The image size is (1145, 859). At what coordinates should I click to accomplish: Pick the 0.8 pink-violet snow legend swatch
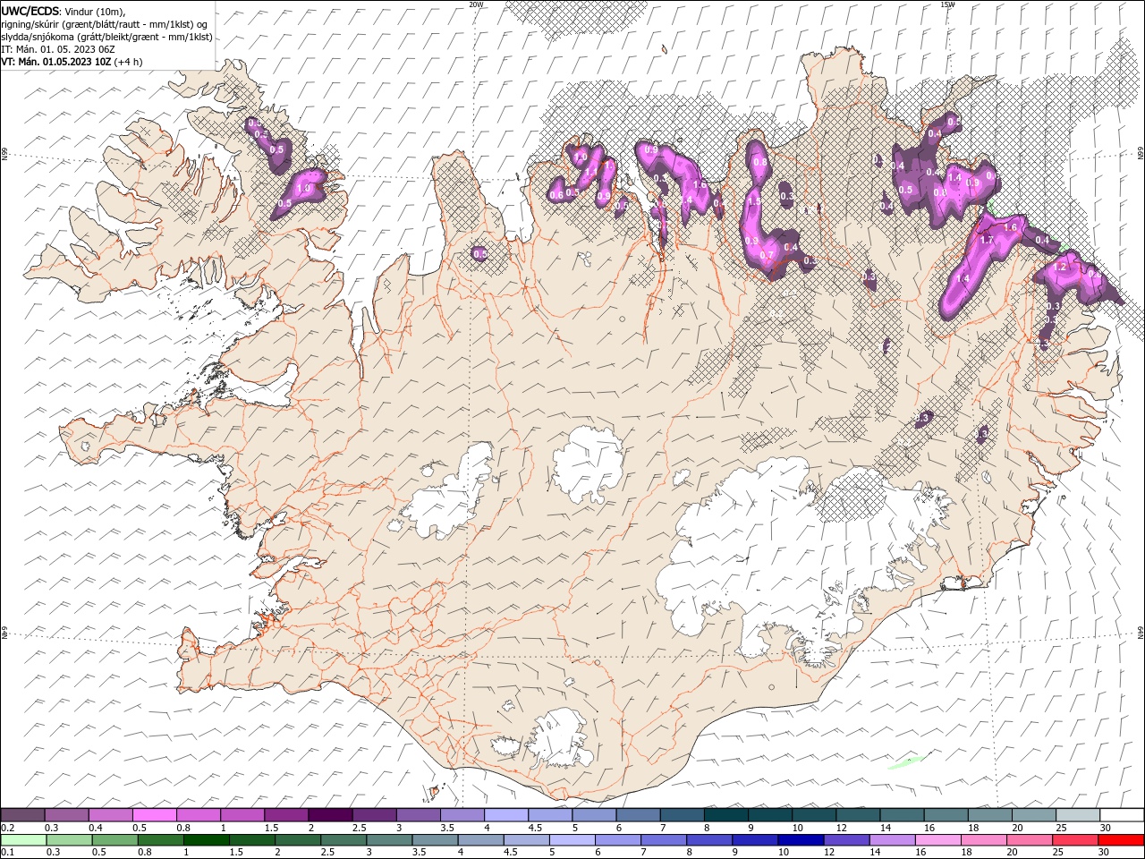(x=198, y=815)
